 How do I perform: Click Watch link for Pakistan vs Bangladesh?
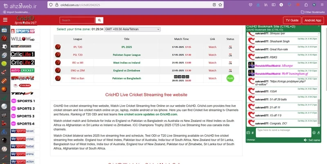point(212,78)
